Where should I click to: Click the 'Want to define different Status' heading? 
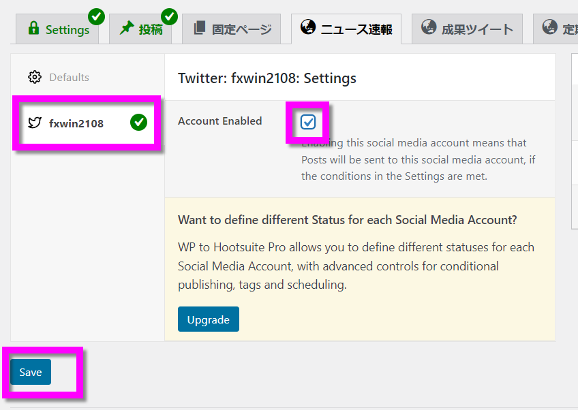[347, 220]
